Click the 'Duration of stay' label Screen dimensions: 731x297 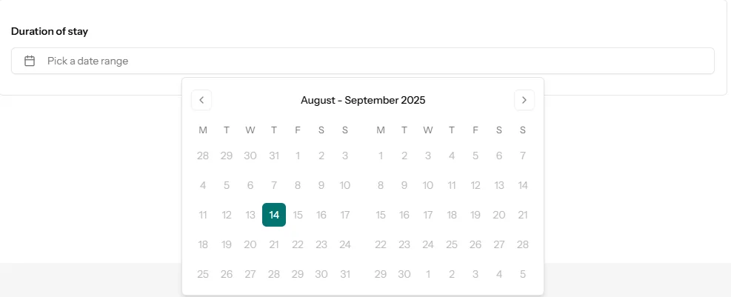[50, 32]
